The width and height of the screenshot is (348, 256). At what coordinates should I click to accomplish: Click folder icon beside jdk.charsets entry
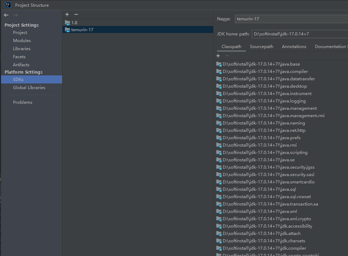tap(219, 241)
